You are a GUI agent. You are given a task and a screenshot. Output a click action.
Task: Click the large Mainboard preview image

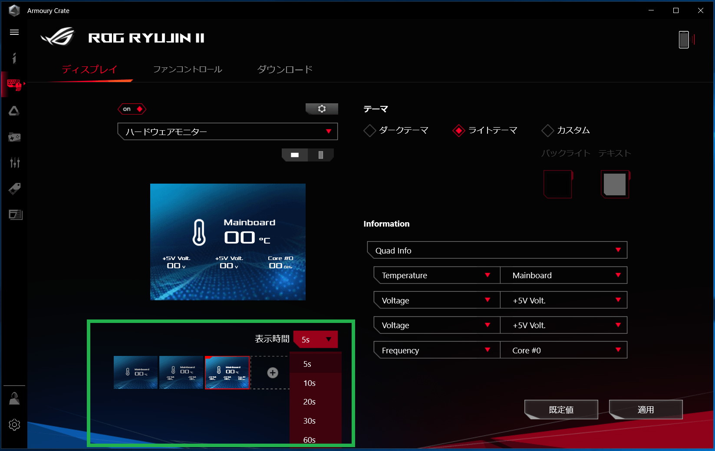point(227,242)
